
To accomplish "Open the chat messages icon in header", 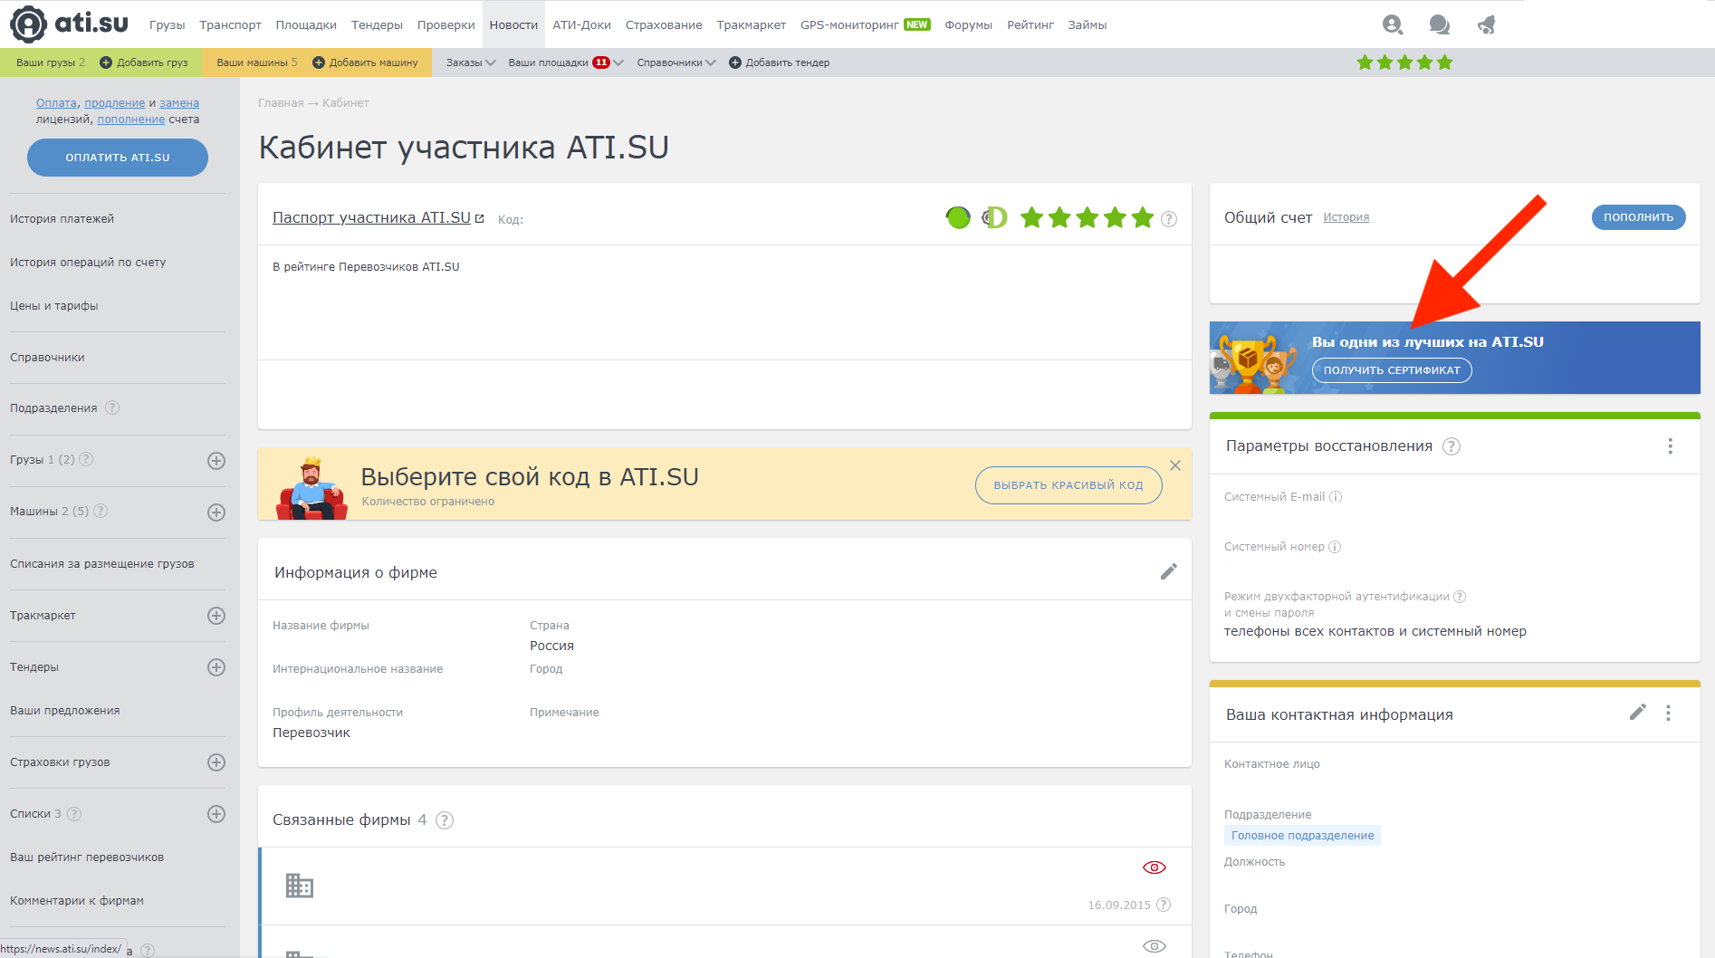I will 1439,24.
